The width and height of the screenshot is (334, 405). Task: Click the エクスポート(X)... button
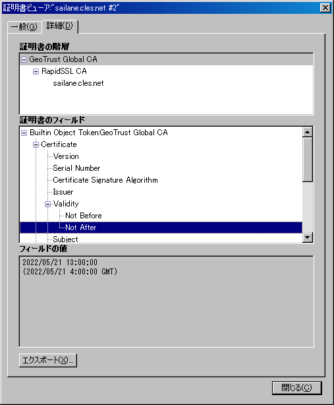tap(48, 360)
